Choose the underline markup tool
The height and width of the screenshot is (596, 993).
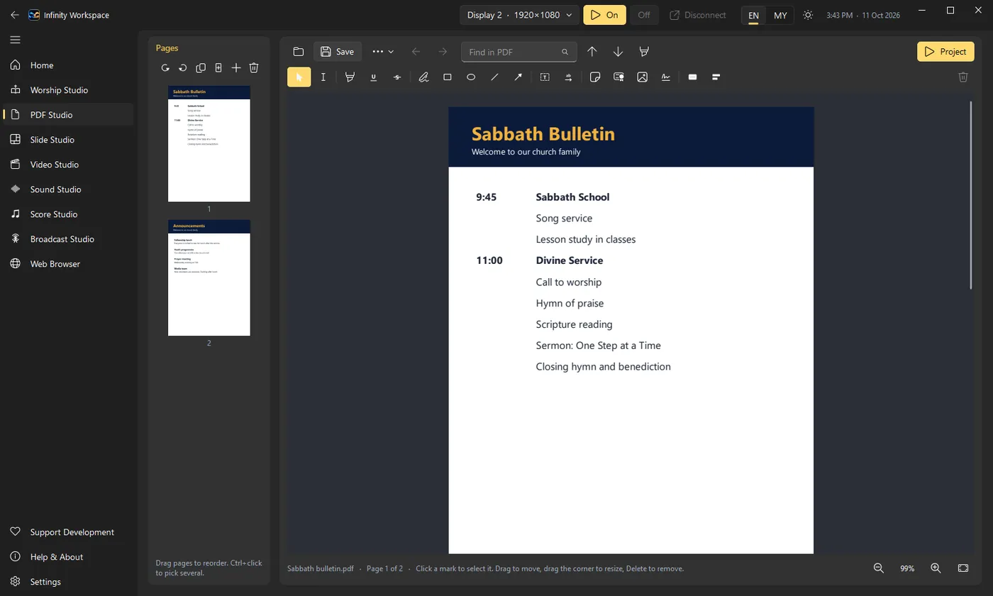click(374, 77)
